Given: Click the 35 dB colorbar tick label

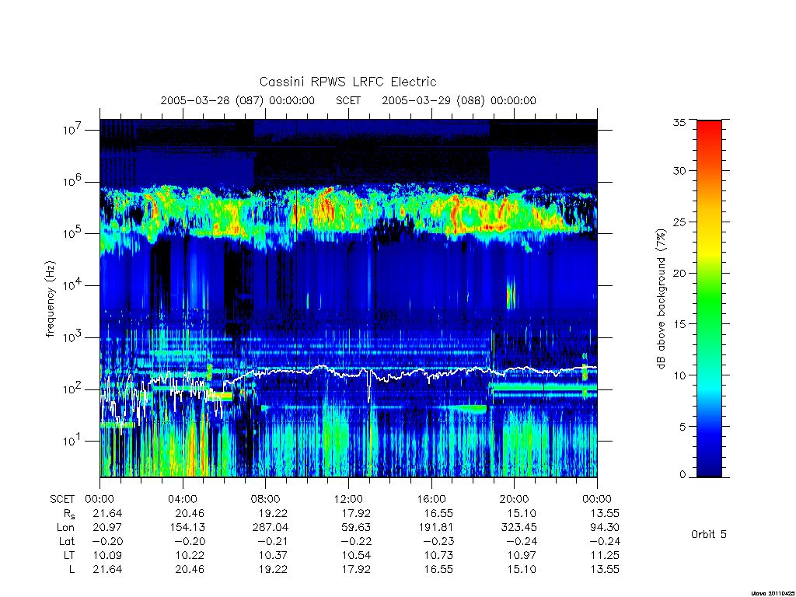Looking at the screenshot, I should pyautogui.click(x=679, y=122).
